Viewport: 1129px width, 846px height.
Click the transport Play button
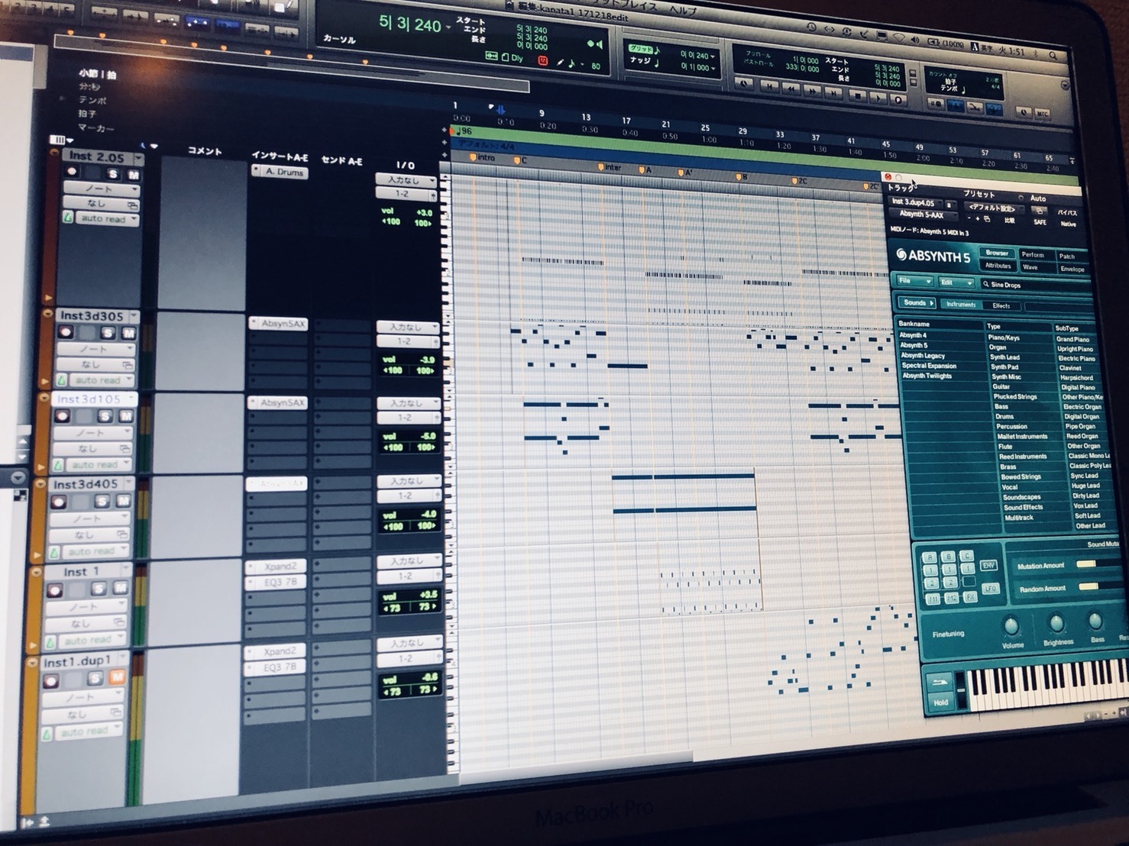878,98
